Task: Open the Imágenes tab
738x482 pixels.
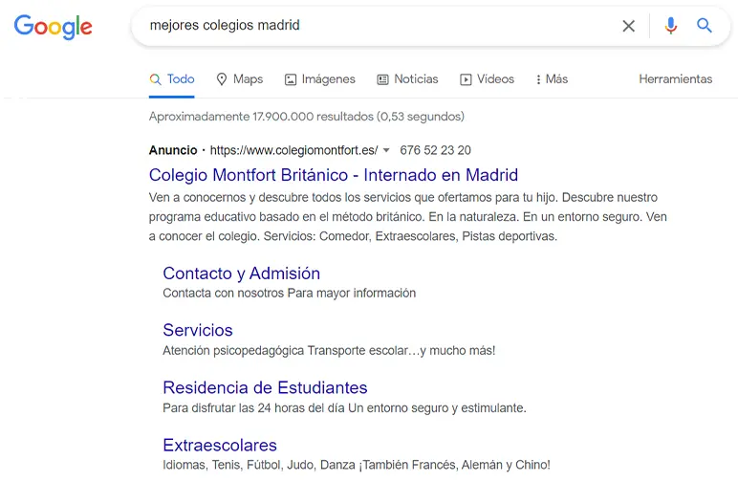Action: pos(320,79)
